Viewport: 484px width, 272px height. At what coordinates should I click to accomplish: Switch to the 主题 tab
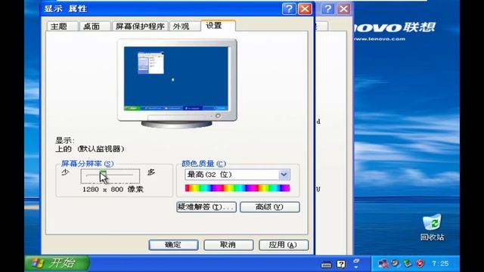tap(62, 26)
